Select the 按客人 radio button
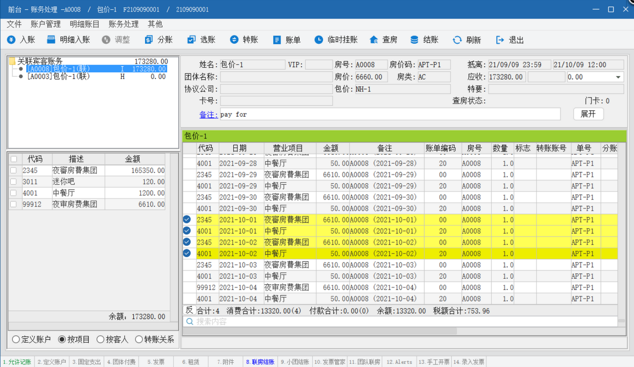Screen dimensions: 634x367 [100, 339]
